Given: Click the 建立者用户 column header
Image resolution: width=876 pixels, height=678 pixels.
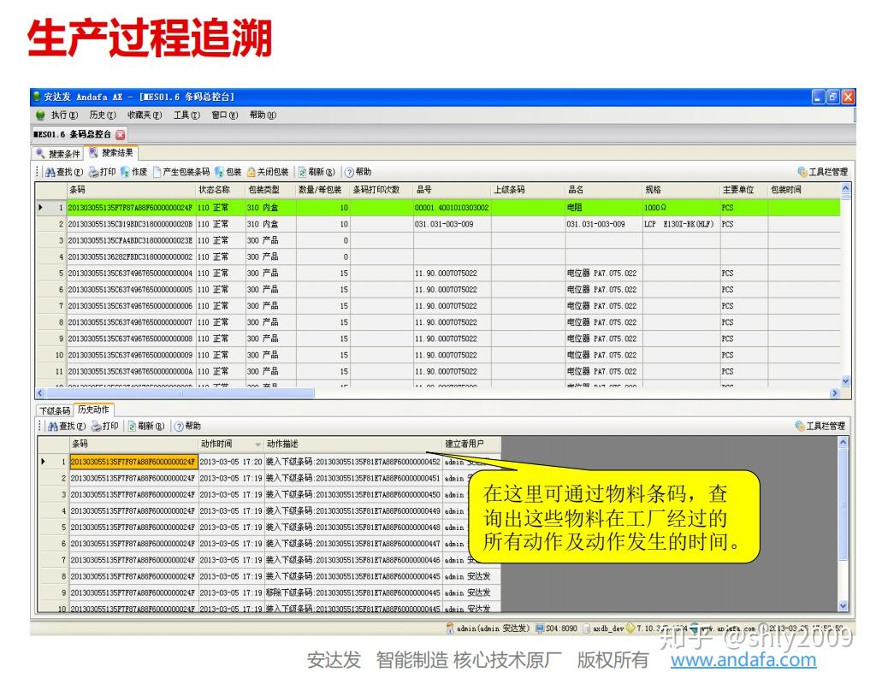Looking at the screenshot, I should 471,444.
